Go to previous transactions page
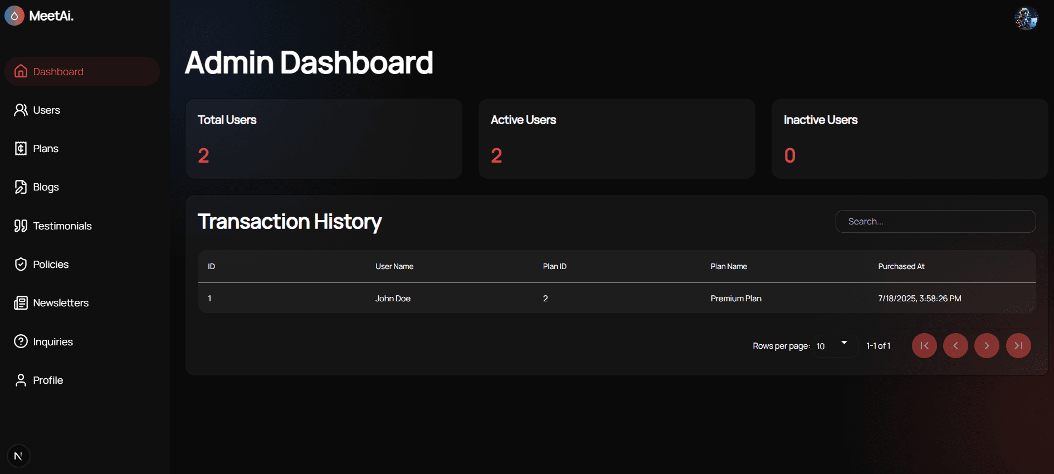1054x474 pixels. [955, 346]
